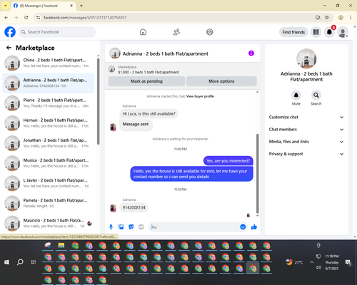Open the tab search dropdown arrow

click(x=6, y=6)
